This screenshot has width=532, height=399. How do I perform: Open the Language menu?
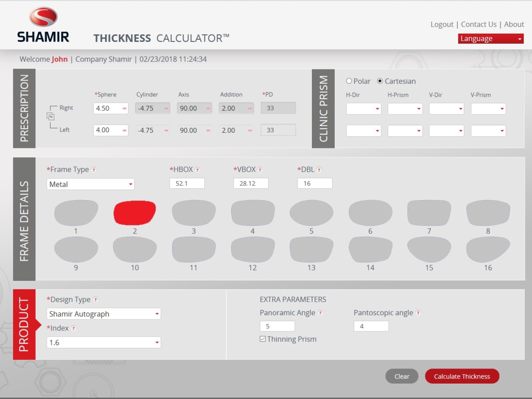[490, 39]
